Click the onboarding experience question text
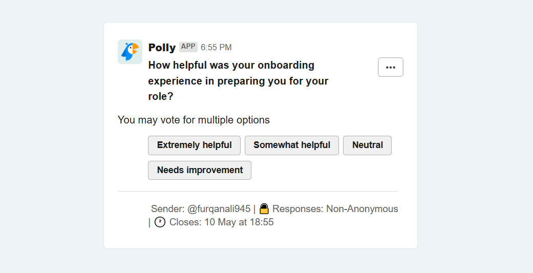The width and height of the screenshot is (533, 273). click(238, 80)
